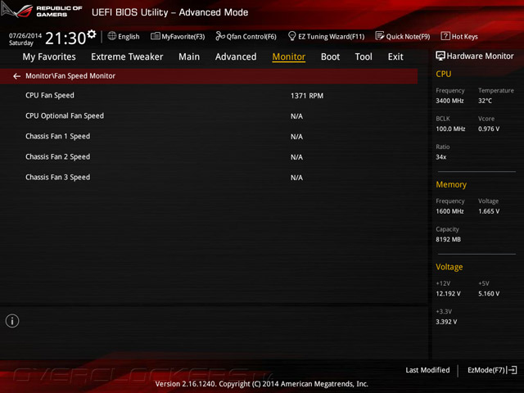
Task: Click the 3400 MHz CPU frequency value
Action: (x=449, y=101)
